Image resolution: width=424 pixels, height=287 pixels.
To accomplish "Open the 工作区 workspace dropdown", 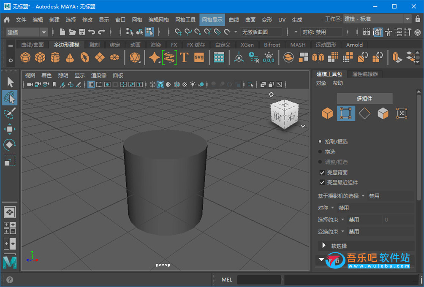I will pyautogui.click(x=377, y=19).
